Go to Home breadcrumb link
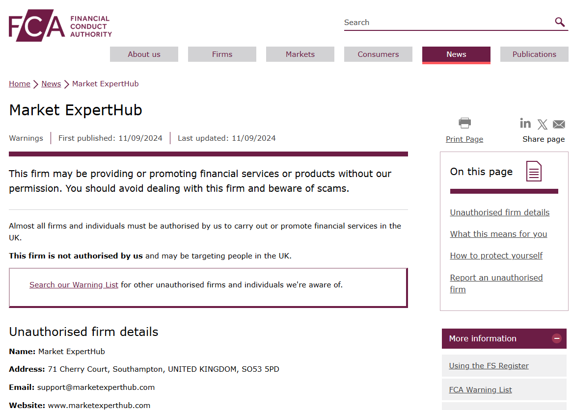The image size is (572, 410). pos(20,84)
